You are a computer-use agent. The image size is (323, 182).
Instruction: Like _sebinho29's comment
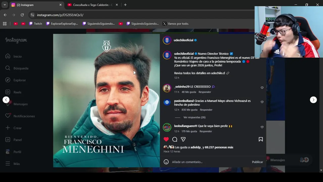tap(262, 88)
